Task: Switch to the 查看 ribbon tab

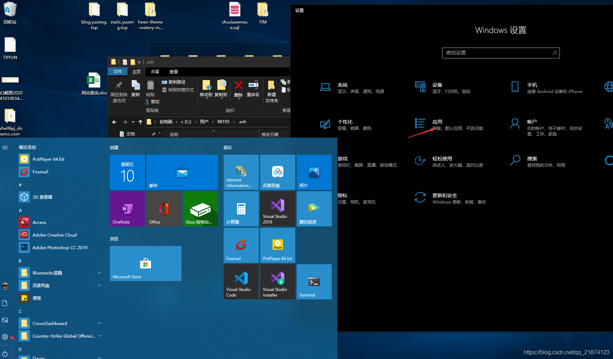Action: 174,72
